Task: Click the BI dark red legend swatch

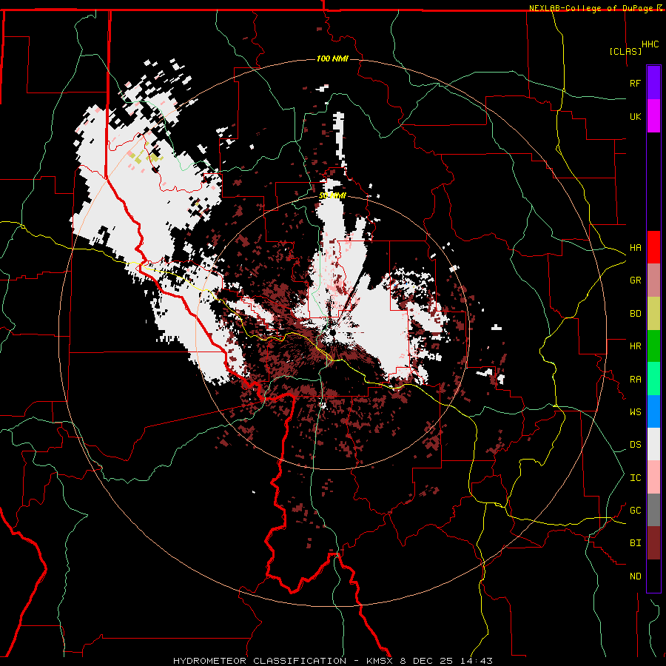Action: tap(653, 543)
